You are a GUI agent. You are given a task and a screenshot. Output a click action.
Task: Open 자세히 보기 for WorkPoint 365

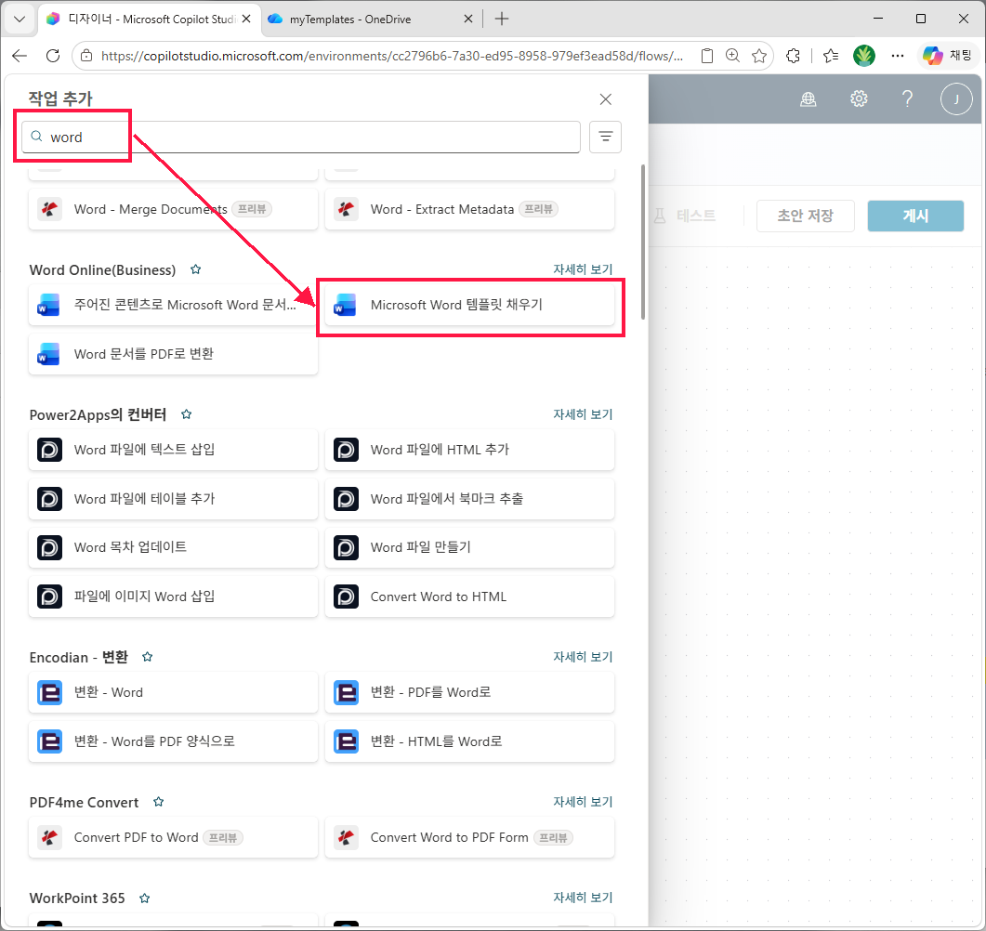pos(583,898)
